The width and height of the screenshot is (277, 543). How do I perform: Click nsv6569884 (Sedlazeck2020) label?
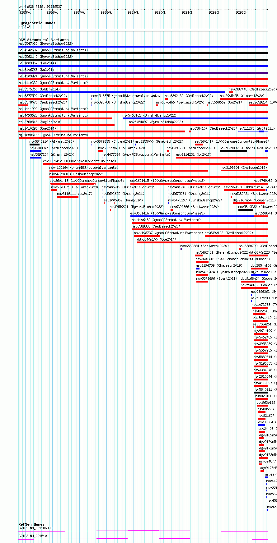pyautogui.click(x=205, y=246)
